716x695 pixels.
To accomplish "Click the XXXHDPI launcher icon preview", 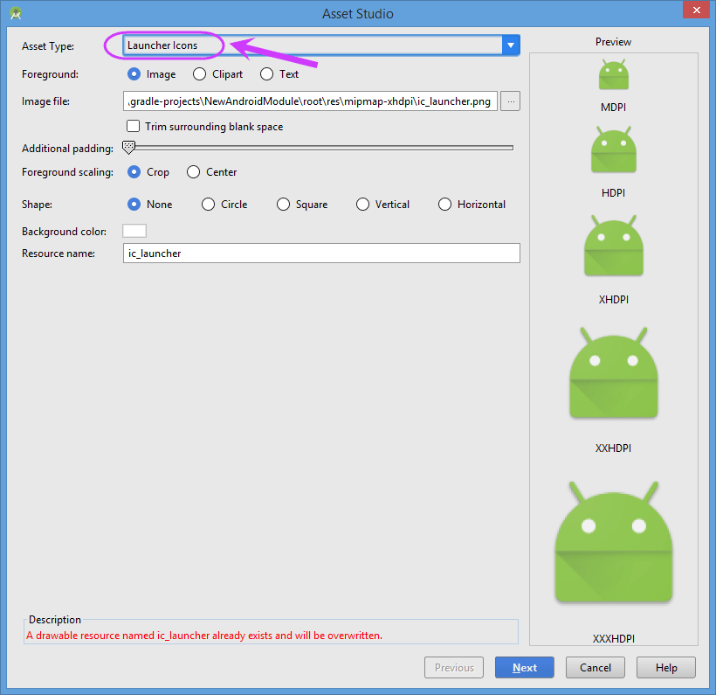I will 613,542.
